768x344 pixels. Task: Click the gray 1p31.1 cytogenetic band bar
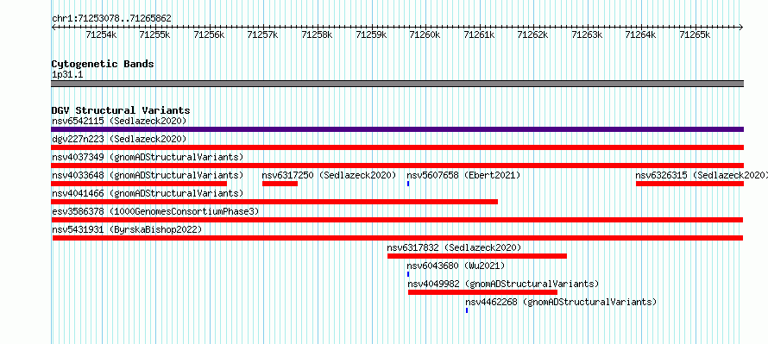397,84
